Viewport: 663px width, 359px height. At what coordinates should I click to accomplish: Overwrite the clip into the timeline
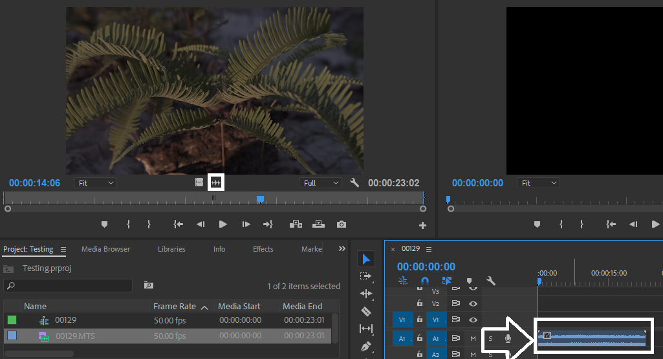[x=318, y=224]
